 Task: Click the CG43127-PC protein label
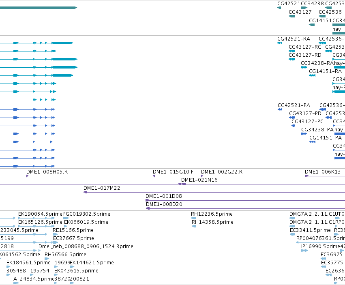pyautogui.click(x=307, y=122)
